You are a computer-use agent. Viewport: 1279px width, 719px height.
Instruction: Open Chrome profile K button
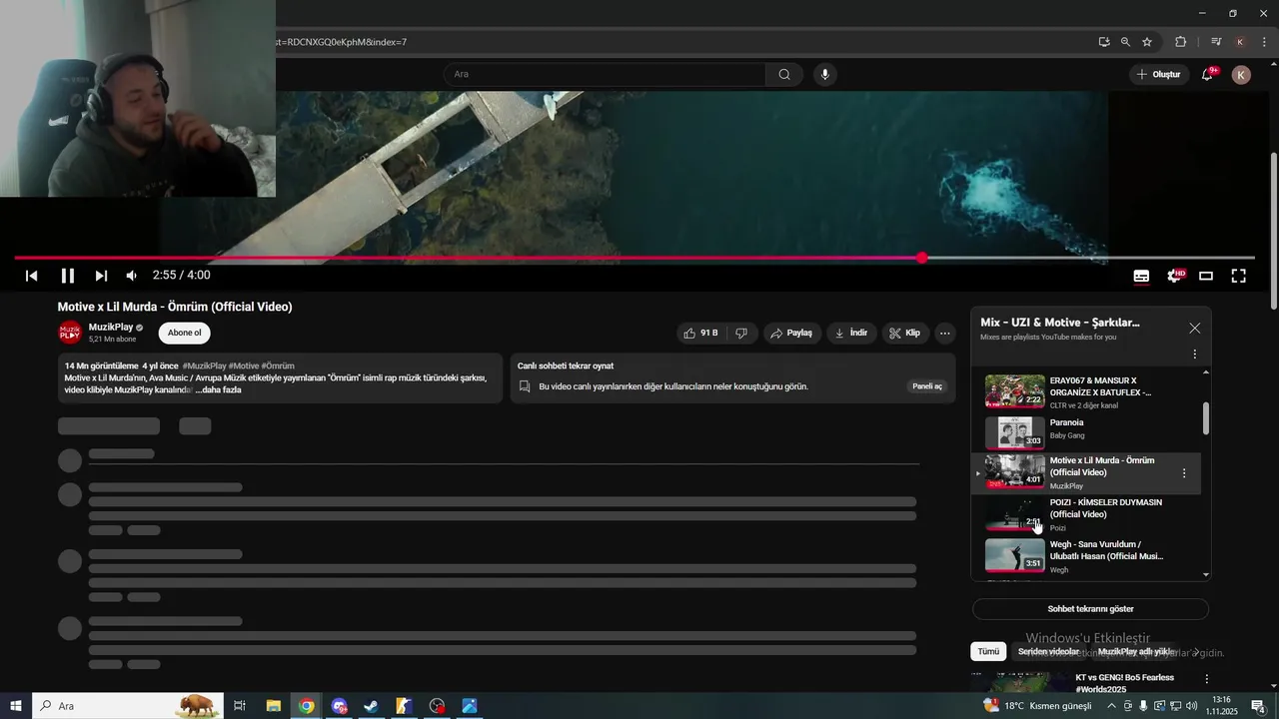[x=1240, y=42]
